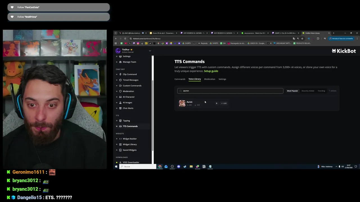
Task: Open the DESCARGAR TWITT... bookmark
Action: 283,43
